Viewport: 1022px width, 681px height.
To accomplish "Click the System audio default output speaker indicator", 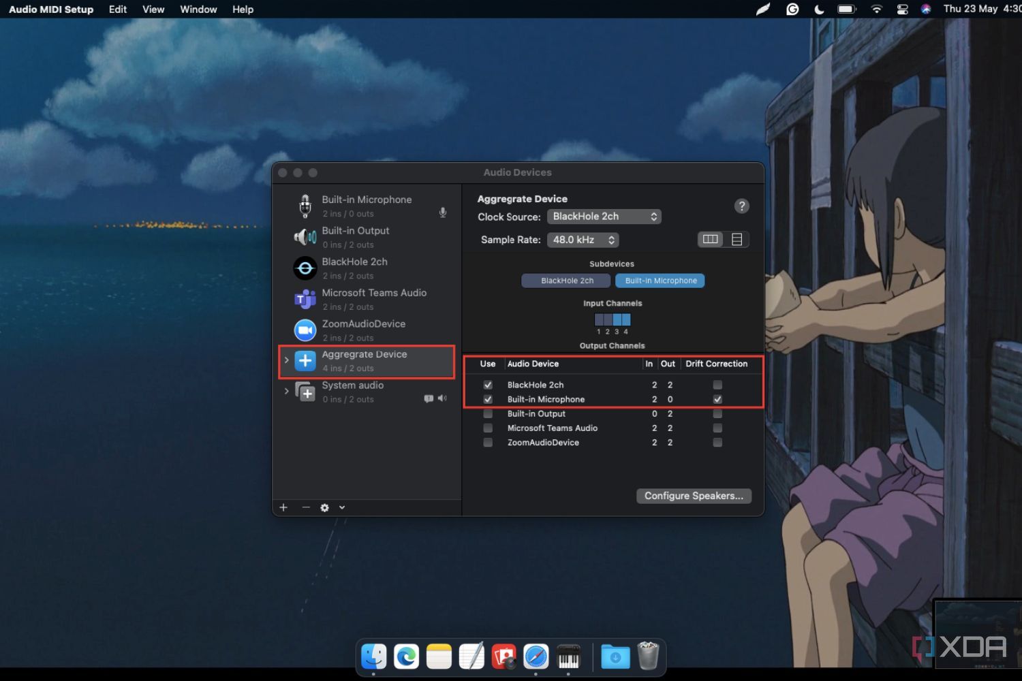I will click(x=442, y=398).
